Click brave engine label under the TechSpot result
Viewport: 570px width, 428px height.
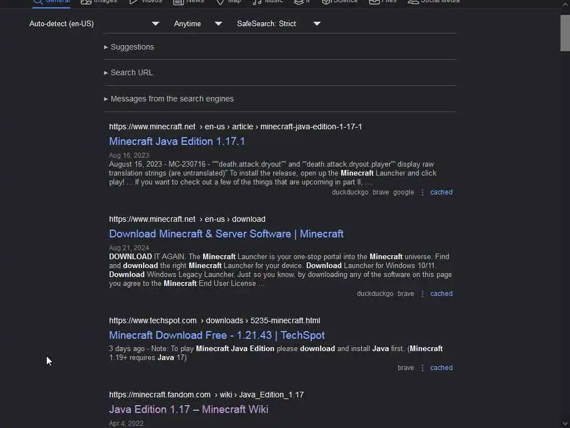406,368
